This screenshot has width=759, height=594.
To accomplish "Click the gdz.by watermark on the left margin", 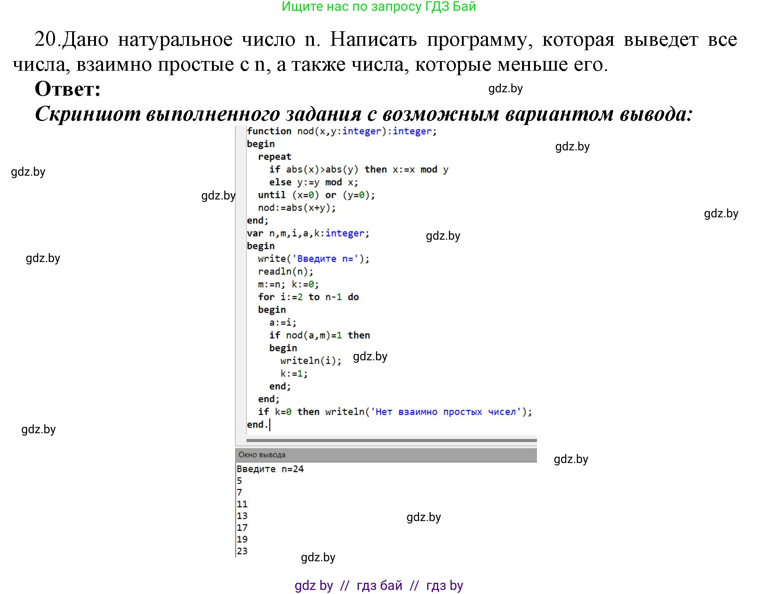I will (x=28, y=172).
